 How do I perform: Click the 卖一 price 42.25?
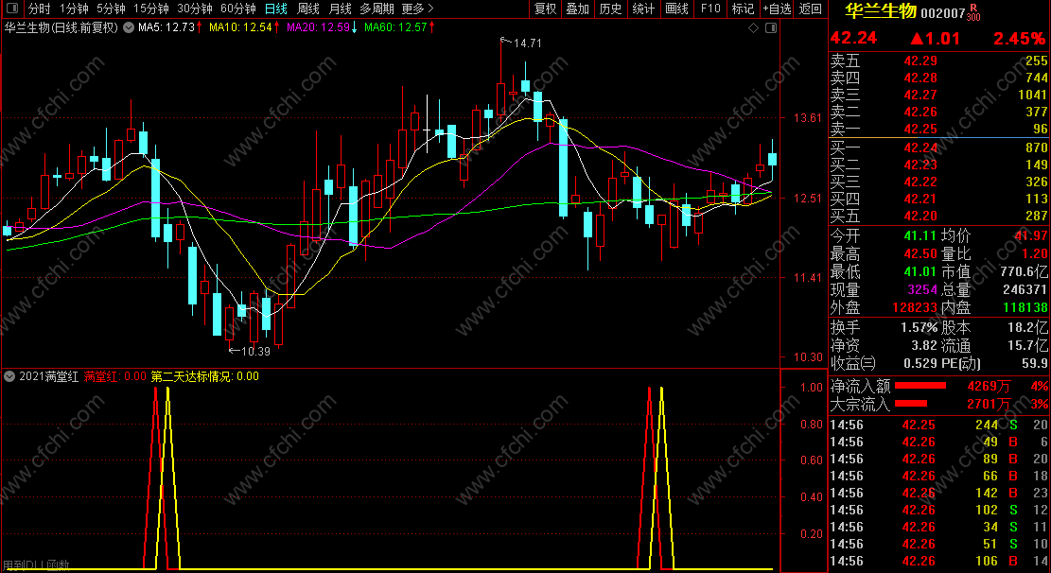[920, 129]
